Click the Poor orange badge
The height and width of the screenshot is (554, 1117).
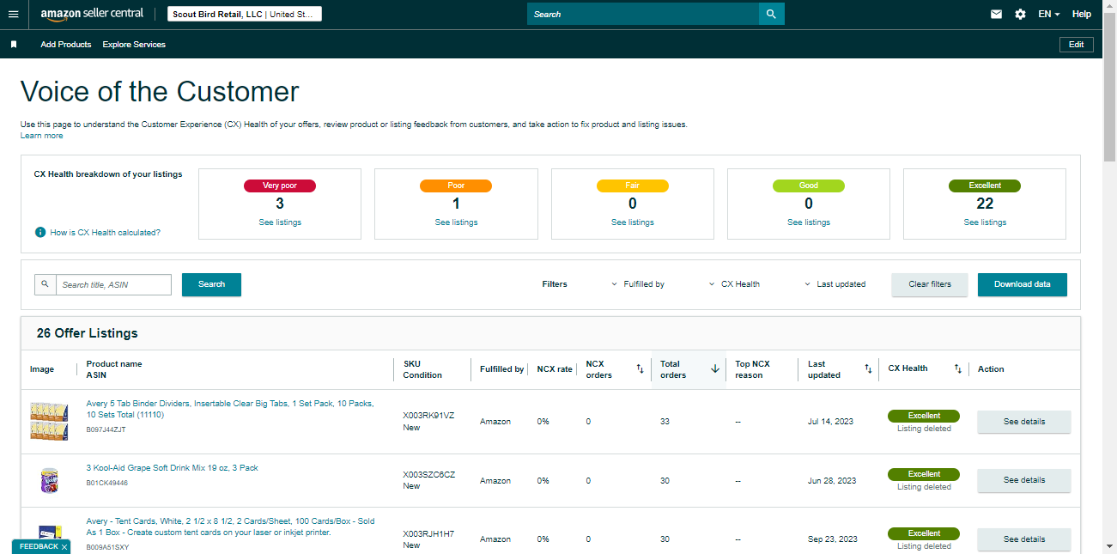(456, 186)
